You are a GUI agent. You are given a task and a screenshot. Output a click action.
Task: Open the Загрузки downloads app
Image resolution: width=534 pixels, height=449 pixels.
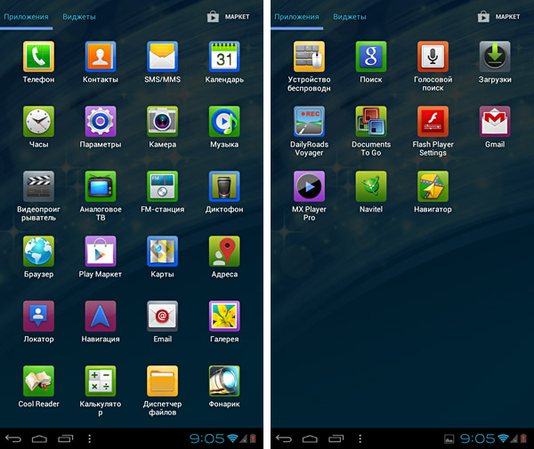pos(495,57)
